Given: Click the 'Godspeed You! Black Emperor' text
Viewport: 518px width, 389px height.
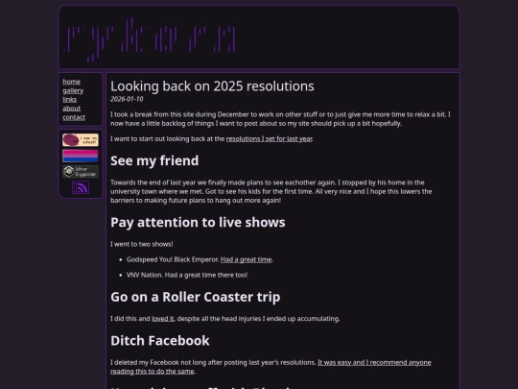Looking at the screenshot, I should tap(173, 259).
